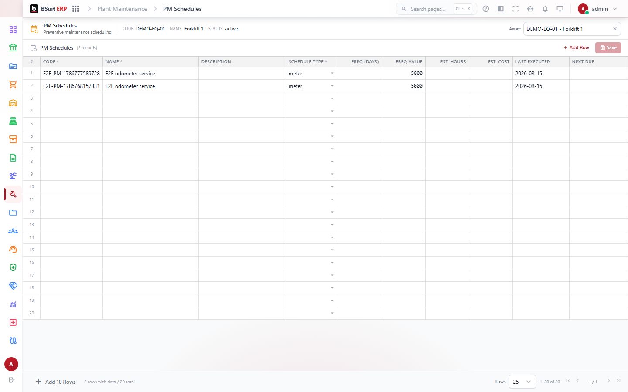Click the Plant Maintenance breadcrumb
Screen dimensions: 628x392
pos(122,9)
